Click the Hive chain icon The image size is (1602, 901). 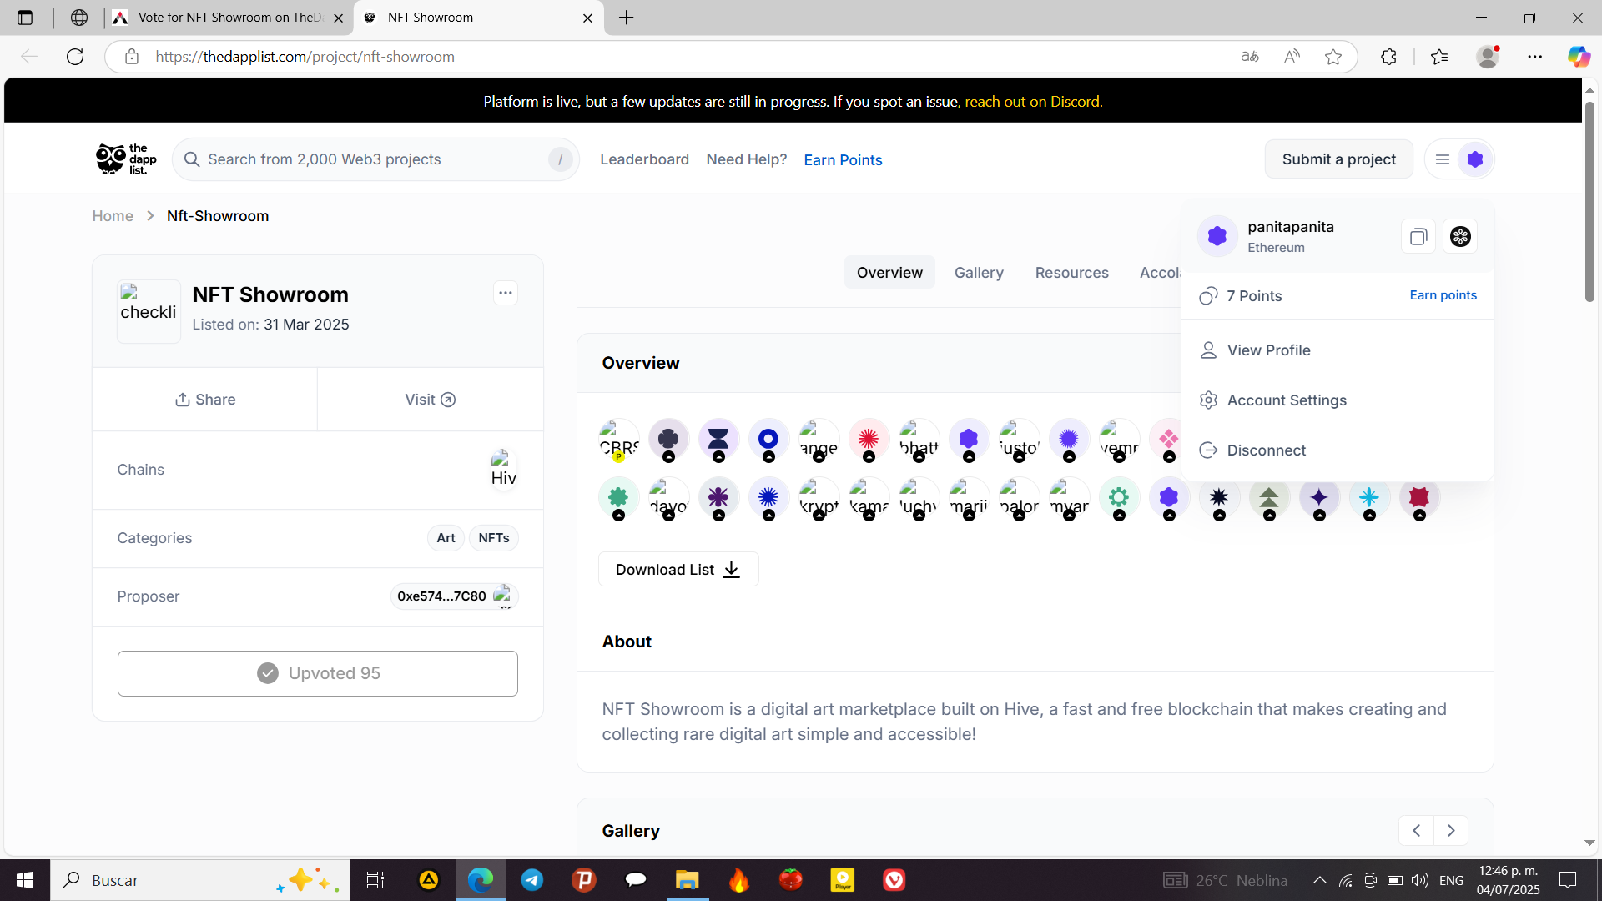tap(503, 470)
